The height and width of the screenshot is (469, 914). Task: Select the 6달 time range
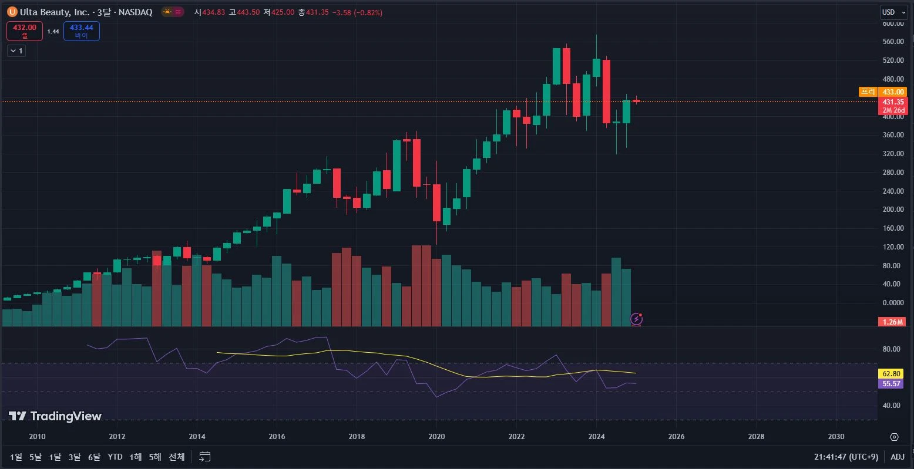(x=94, y=457)
